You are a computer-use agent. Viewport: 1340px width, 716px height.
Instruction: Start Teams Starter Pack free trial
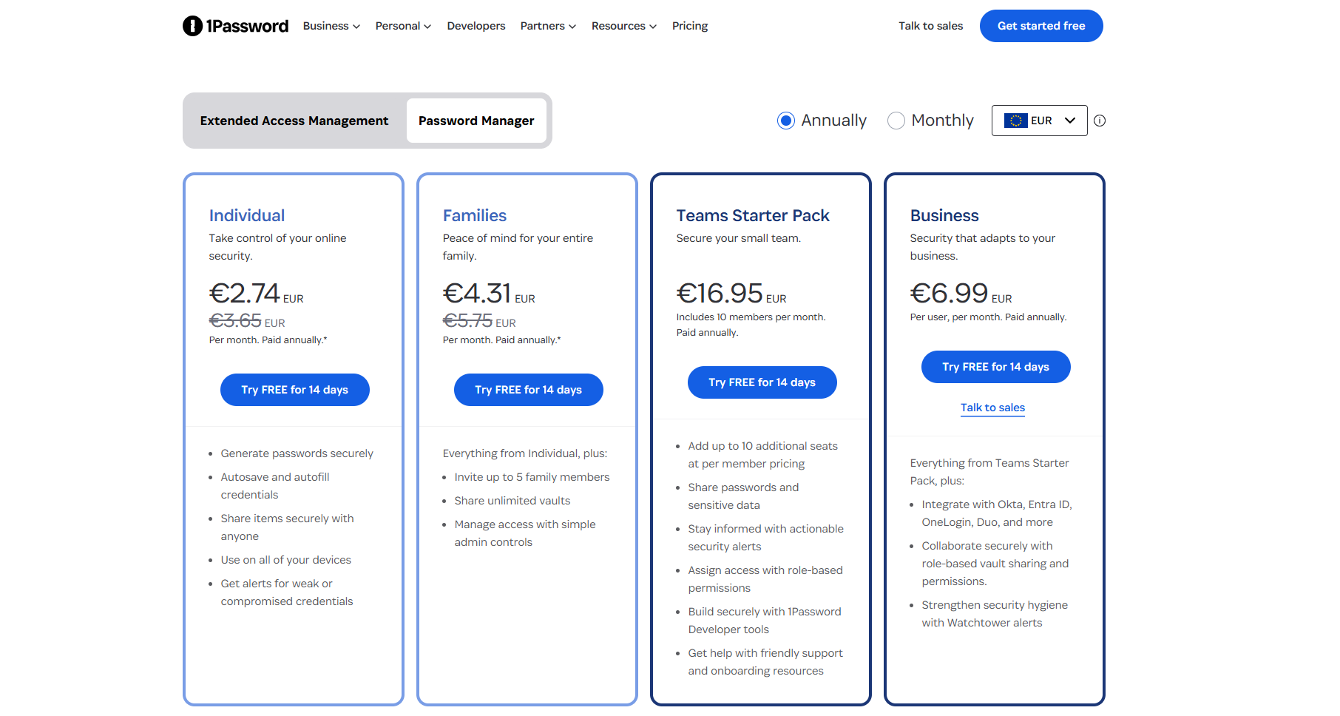[x=762, y=382]
